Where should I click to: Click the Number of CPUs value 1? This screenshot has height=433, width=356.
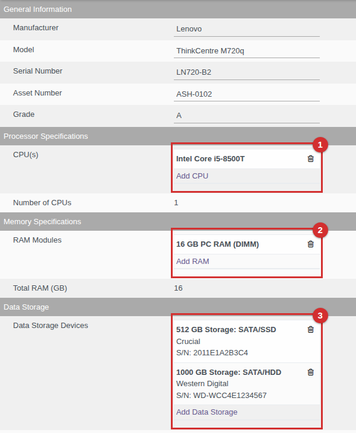point(176,203)
